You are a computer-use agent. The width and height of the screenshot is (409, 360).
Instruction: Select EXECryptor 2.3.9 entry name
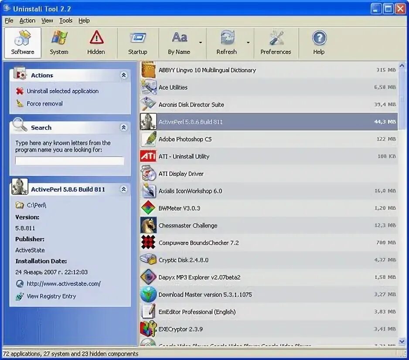(x=181, y=329)
